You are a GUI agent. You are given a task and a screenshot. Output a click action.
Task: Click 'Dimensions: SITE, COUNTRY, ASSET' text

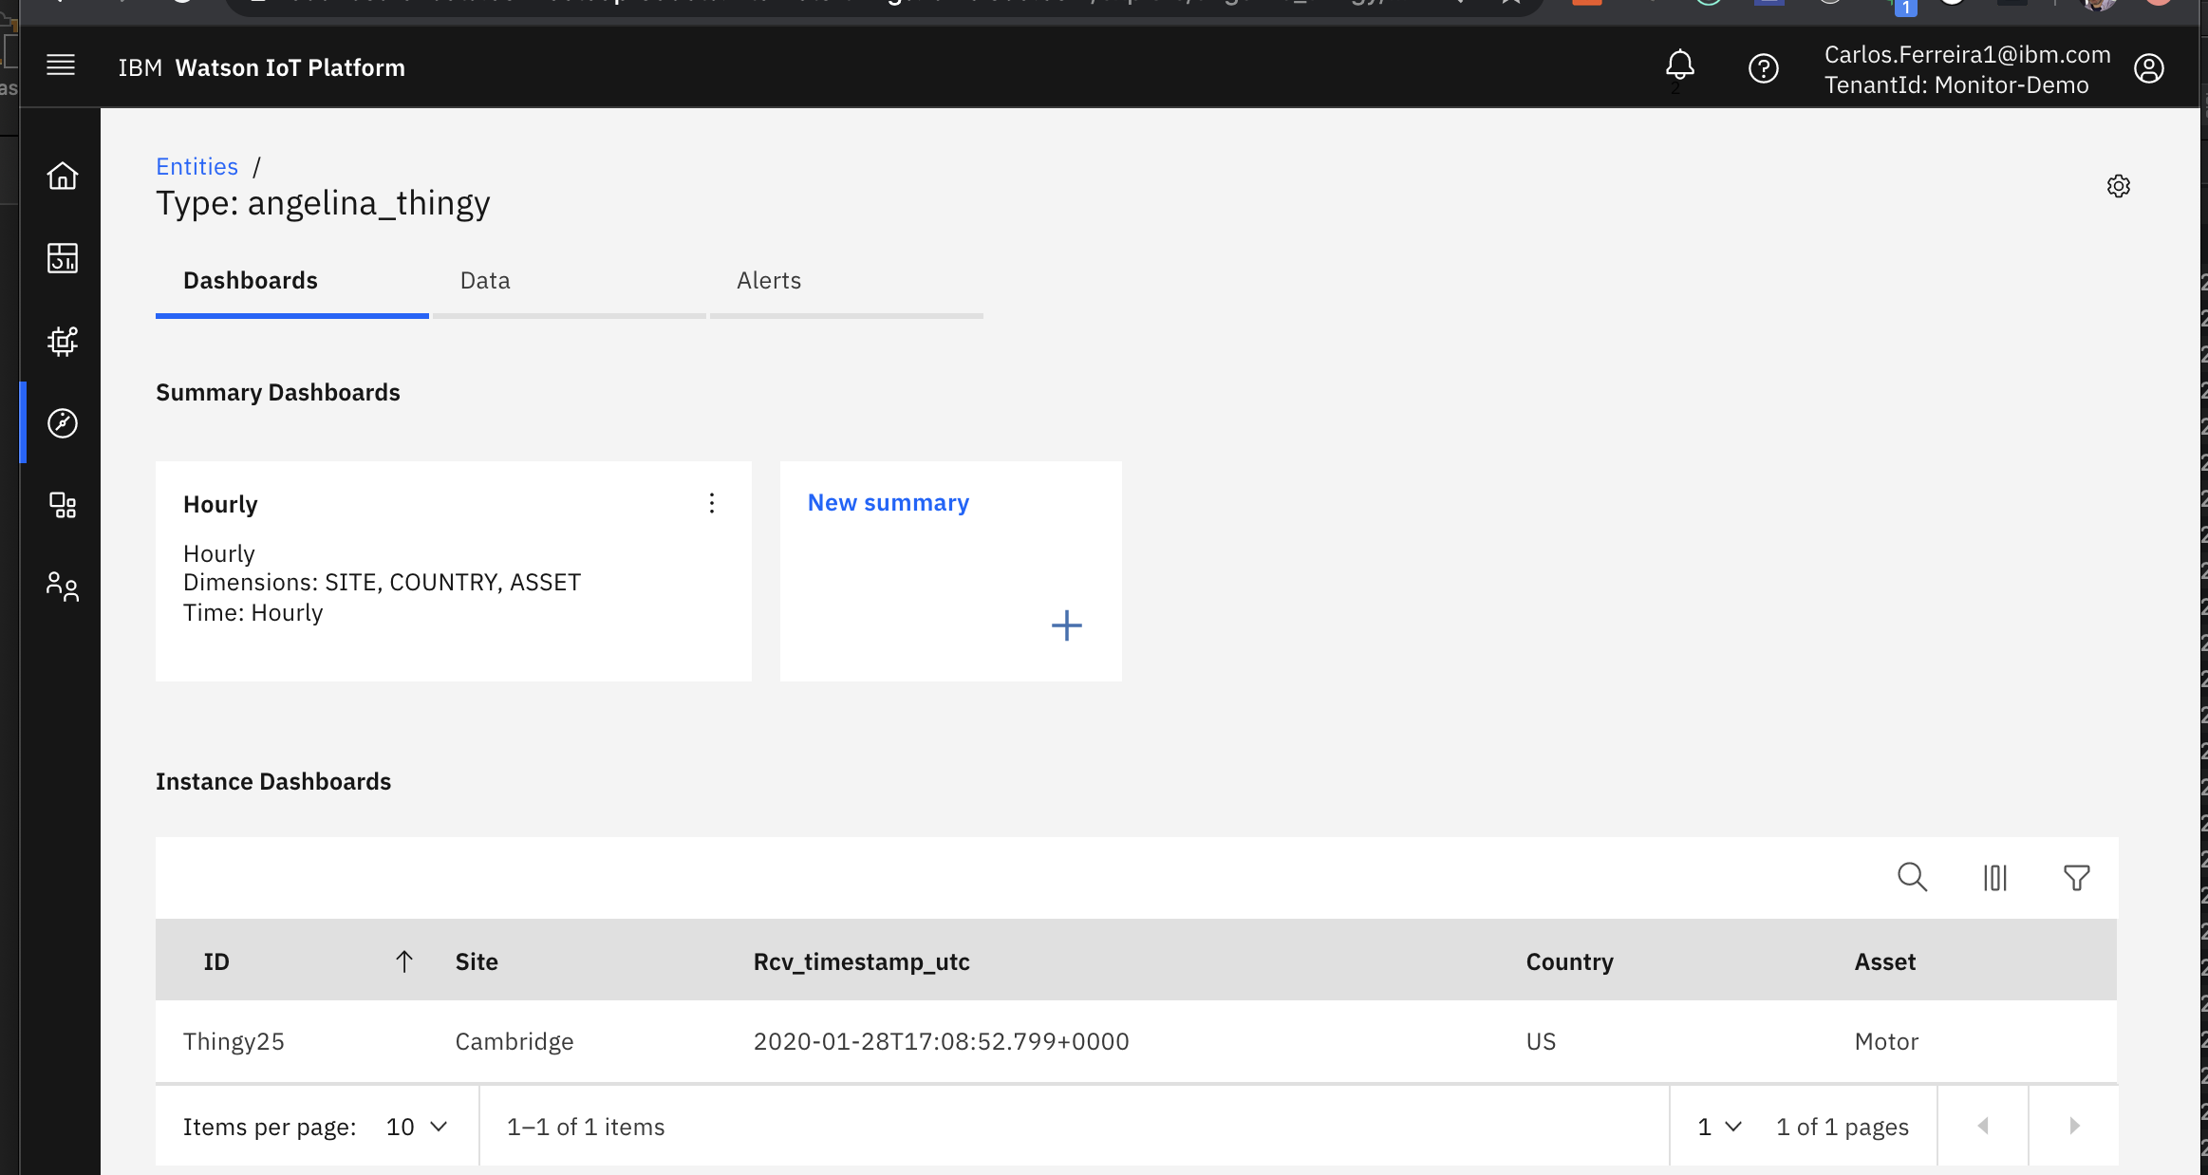(x=382, y=582)
